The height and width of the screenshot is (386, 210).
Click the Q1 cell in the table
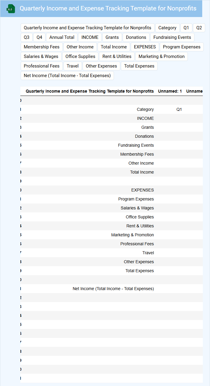(179, 109)
